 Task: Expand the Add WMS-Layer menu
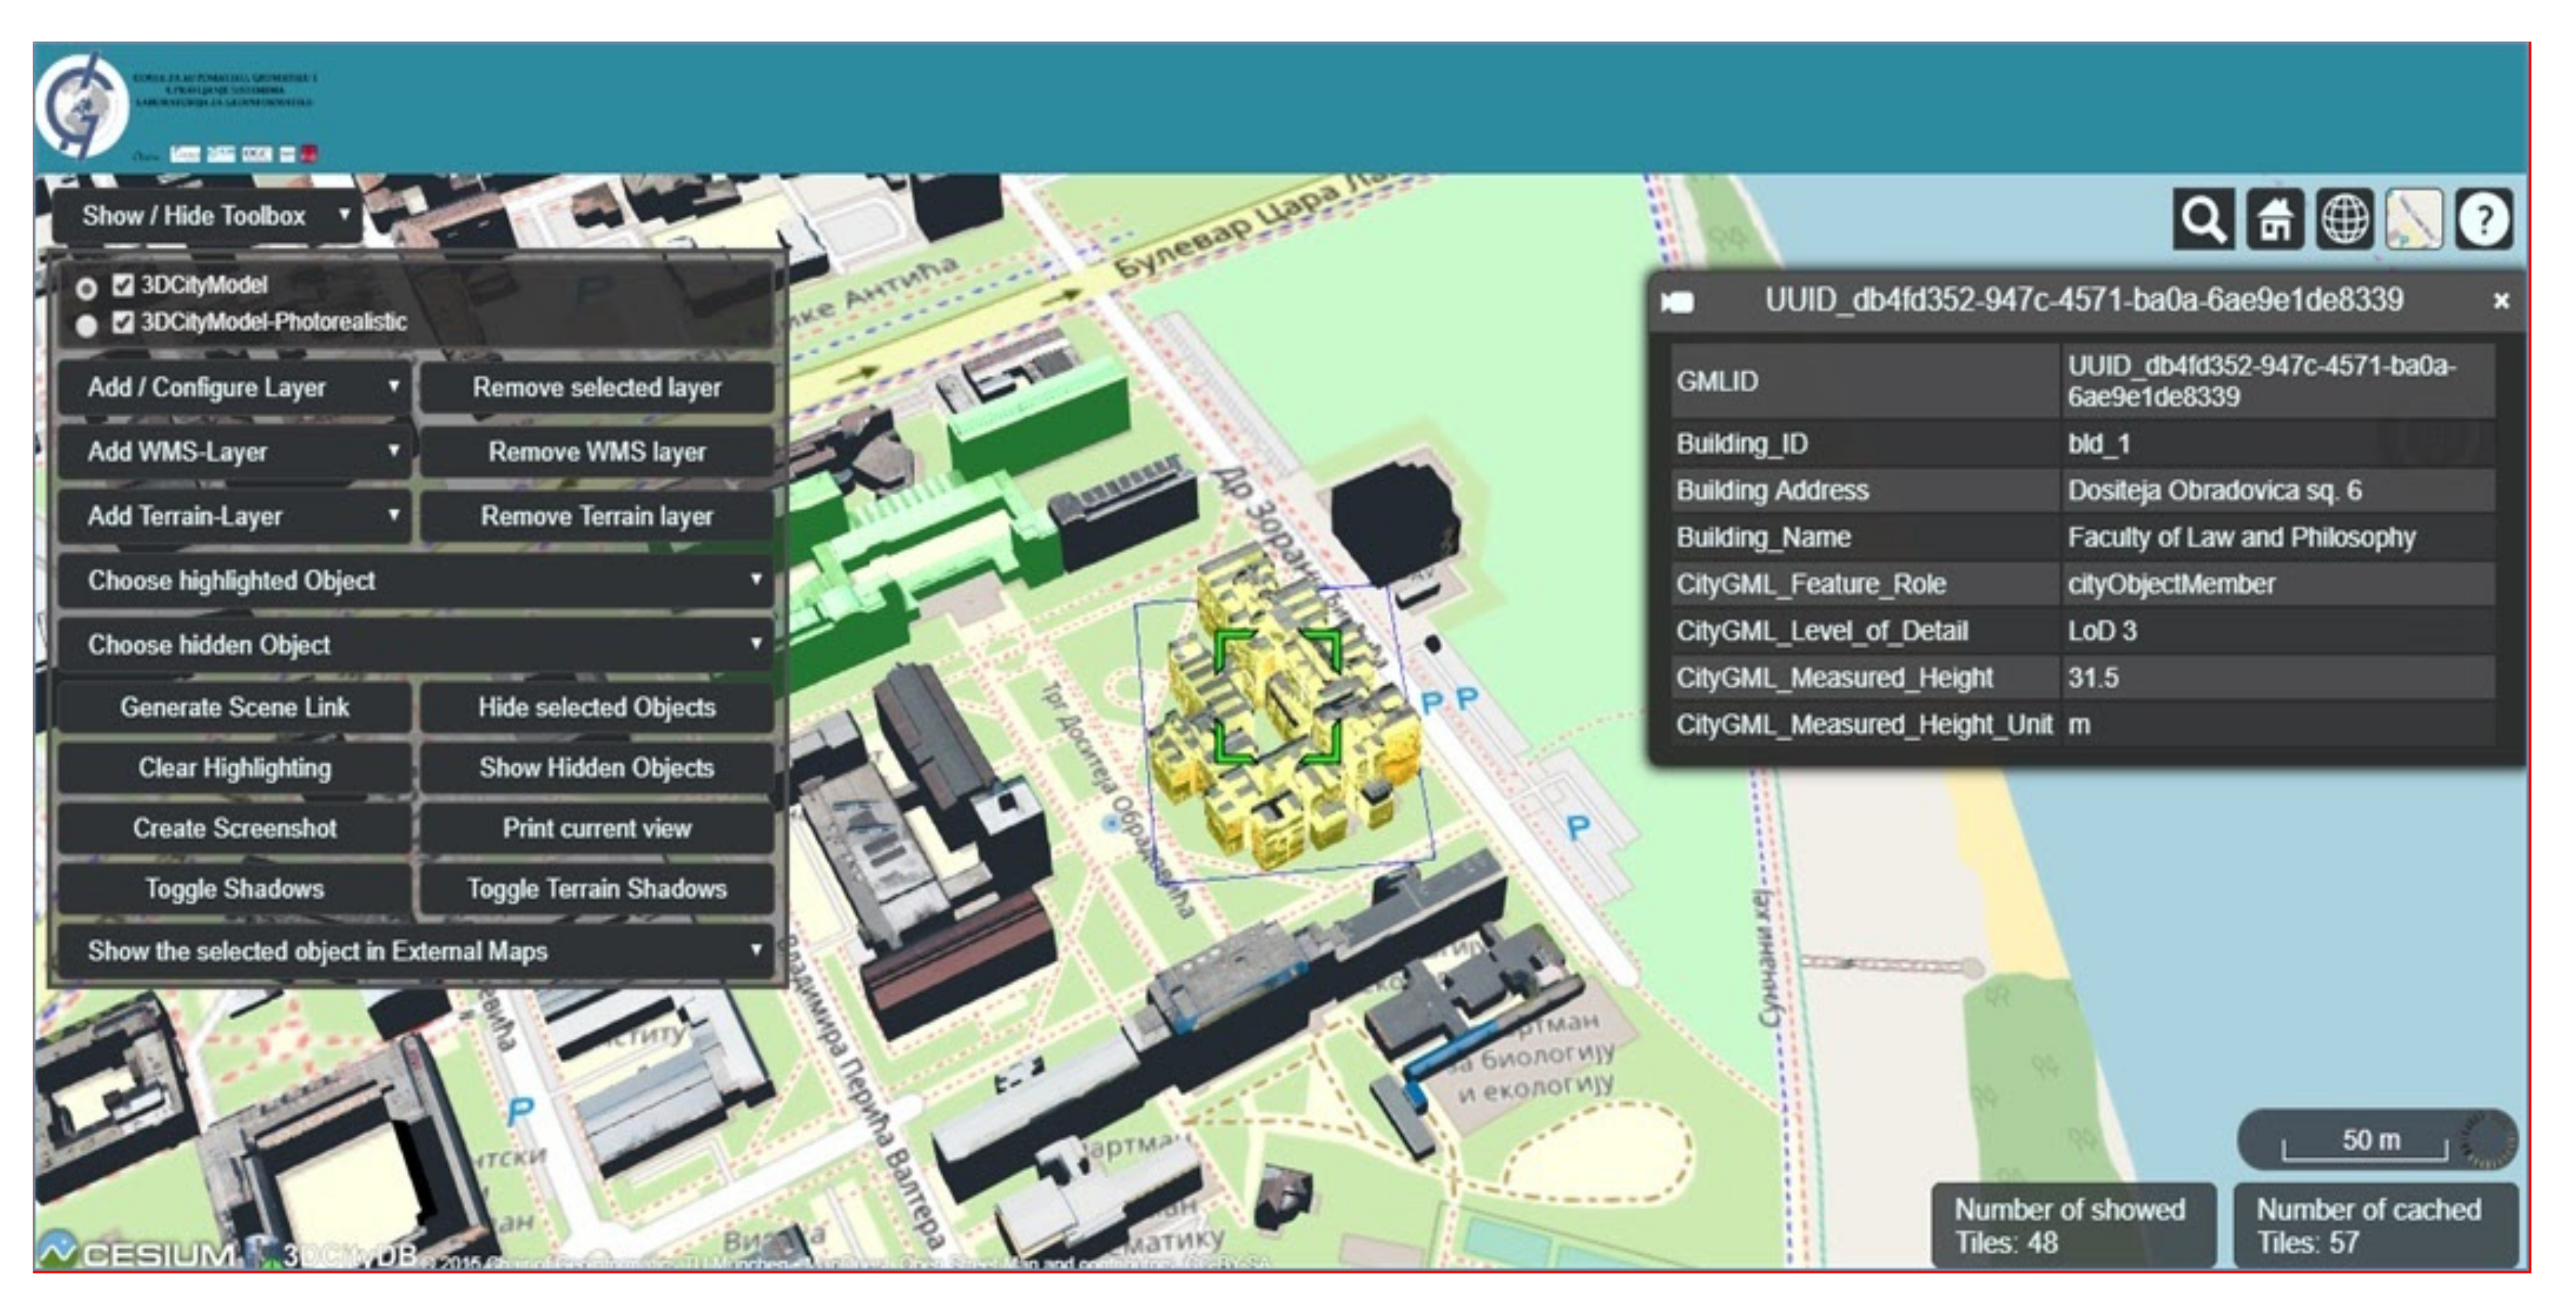(233, 452)
